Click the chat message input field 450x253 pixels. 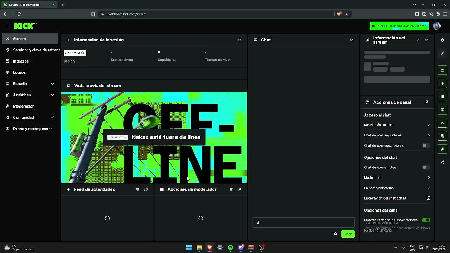(303, 222)
